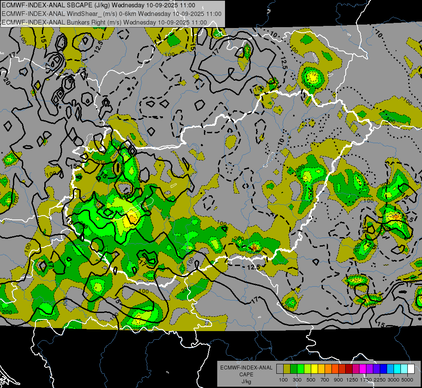Image resolution: width=422 pixels, height=388 pixels.
Task: Click the SBCAPE header line
Action: (99, 5)
